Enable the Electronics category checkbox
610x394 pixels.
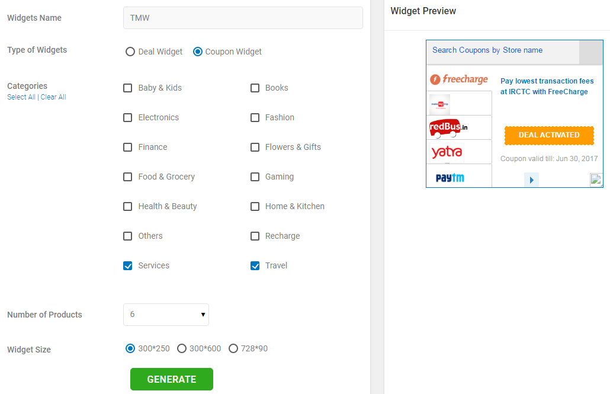point(127,117)
